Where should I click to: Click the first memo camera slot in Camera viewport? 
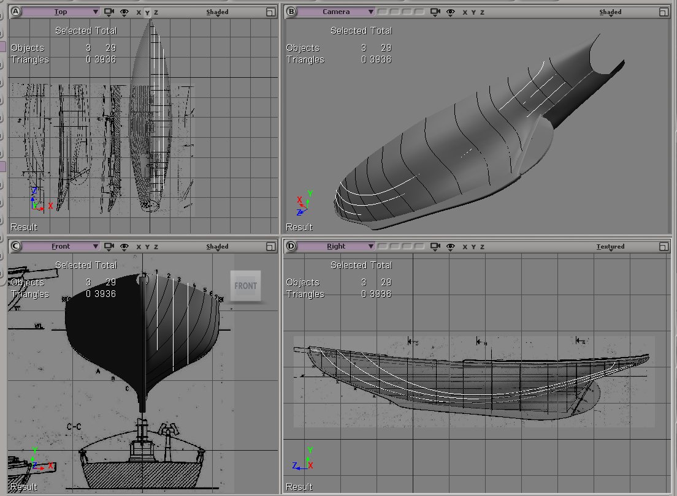point(382,12)
